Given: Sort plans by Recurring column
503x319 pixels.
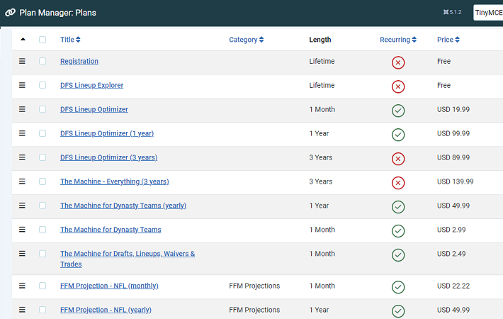Looking at the screenshot, I should tap(398, 40).
